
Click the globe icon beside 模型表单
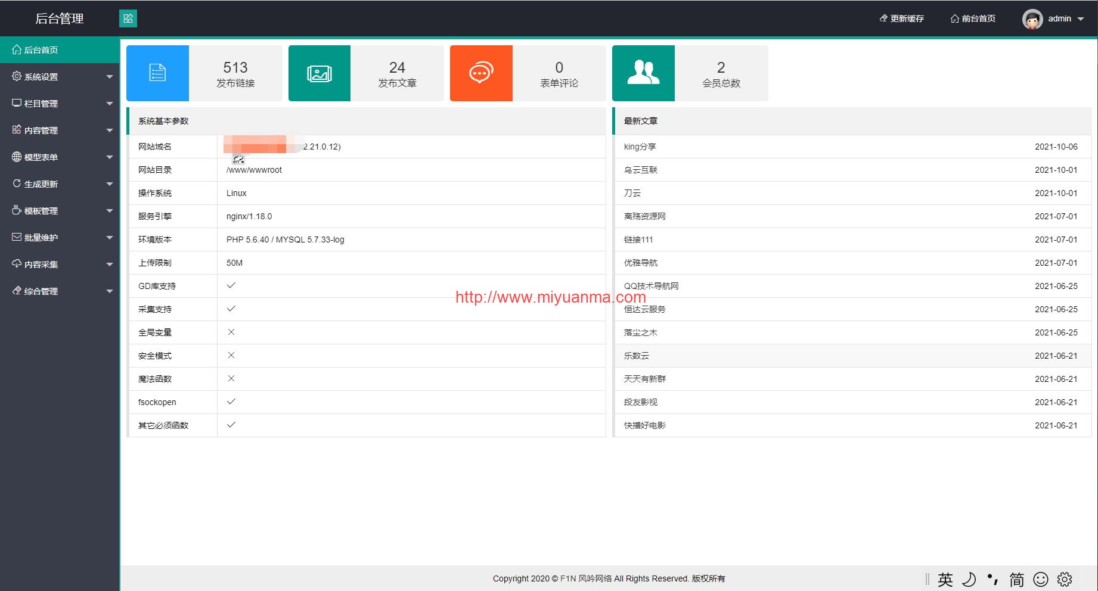coord(17,157)
